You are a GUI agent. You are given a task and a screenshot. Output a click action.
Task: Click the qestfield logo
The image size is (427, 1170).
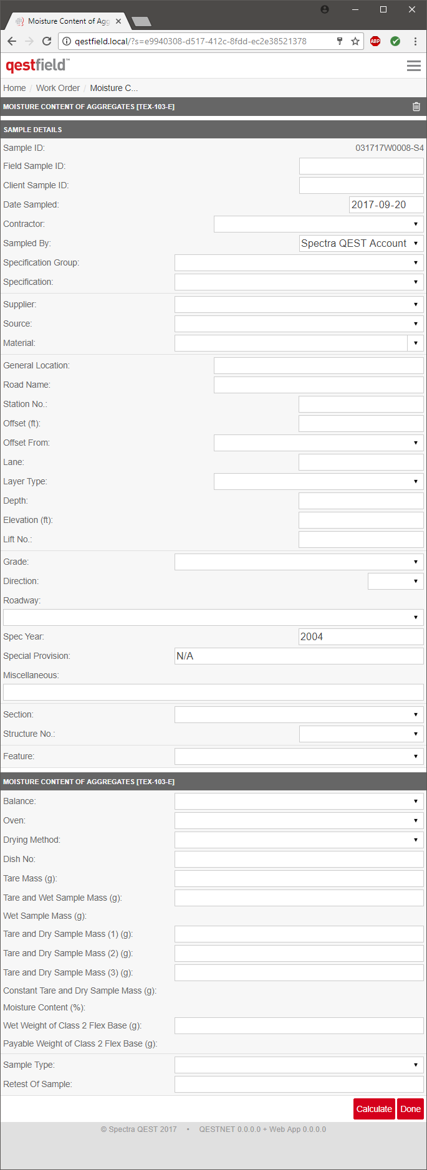pos(37,65)
